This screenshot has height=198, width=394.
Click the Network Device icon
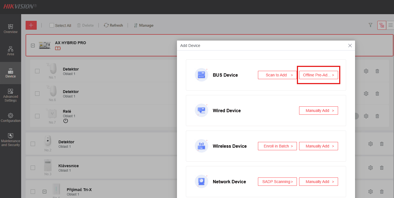coord(201,181)
